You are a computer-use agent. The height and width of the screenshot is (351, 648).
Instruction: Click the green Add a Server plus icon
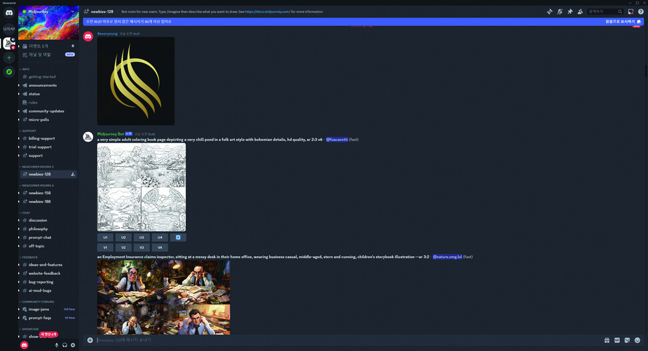point(9,58)
